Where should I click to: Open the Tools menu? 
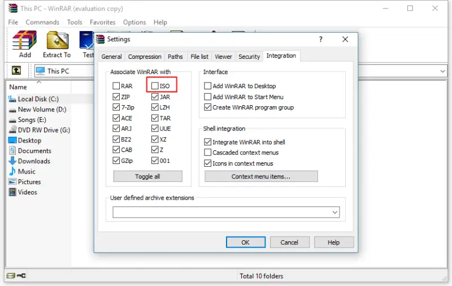(x=75, y=22)
